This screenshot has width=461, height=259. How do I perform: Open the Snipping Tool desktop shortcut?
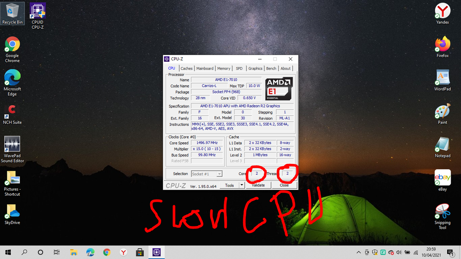coord(443,216)
